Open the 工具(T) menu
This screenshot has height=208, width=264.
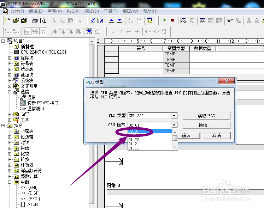(111, 11)
